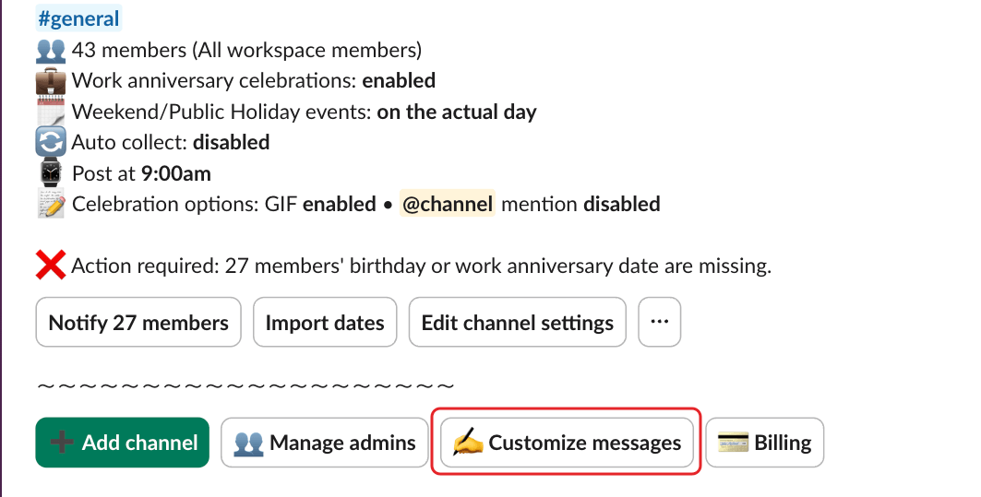Click the briefcase work anniversary icon
Viewport: 981px width, 497px height.
(x=51, y=81)
